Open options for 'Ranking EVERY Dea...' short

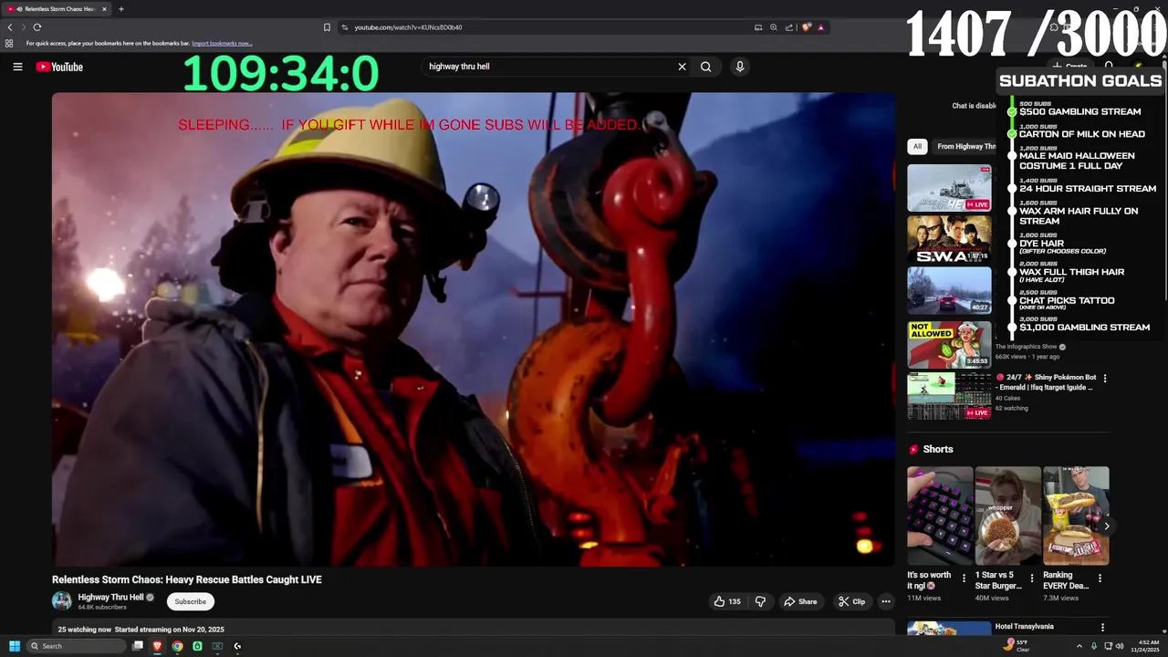[x=1100, y=578]
